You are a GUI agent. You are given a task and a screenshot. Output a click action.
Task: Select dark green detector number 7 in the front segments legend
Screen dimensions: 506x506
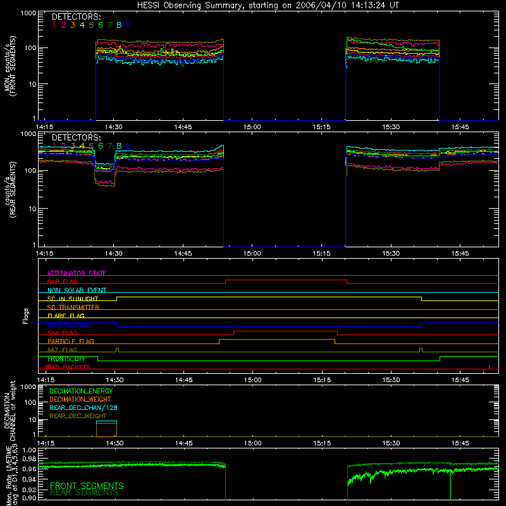[109, 25]
